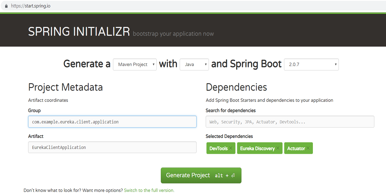Remove Eureka Discovery dependency via its X

[278, 148]
